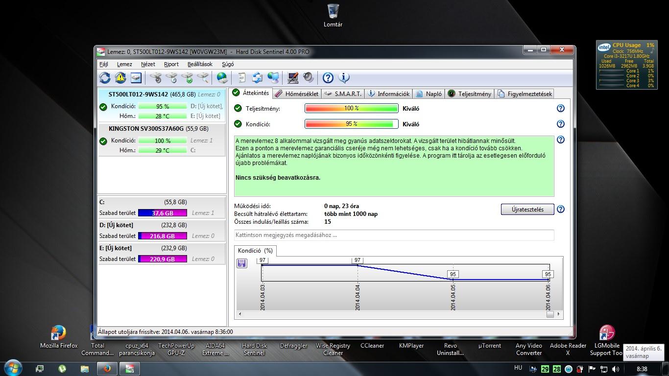This screenshot has height=376, width=669.
Task: Click the graph scrollbar left arrow
Action: point(239,314)
